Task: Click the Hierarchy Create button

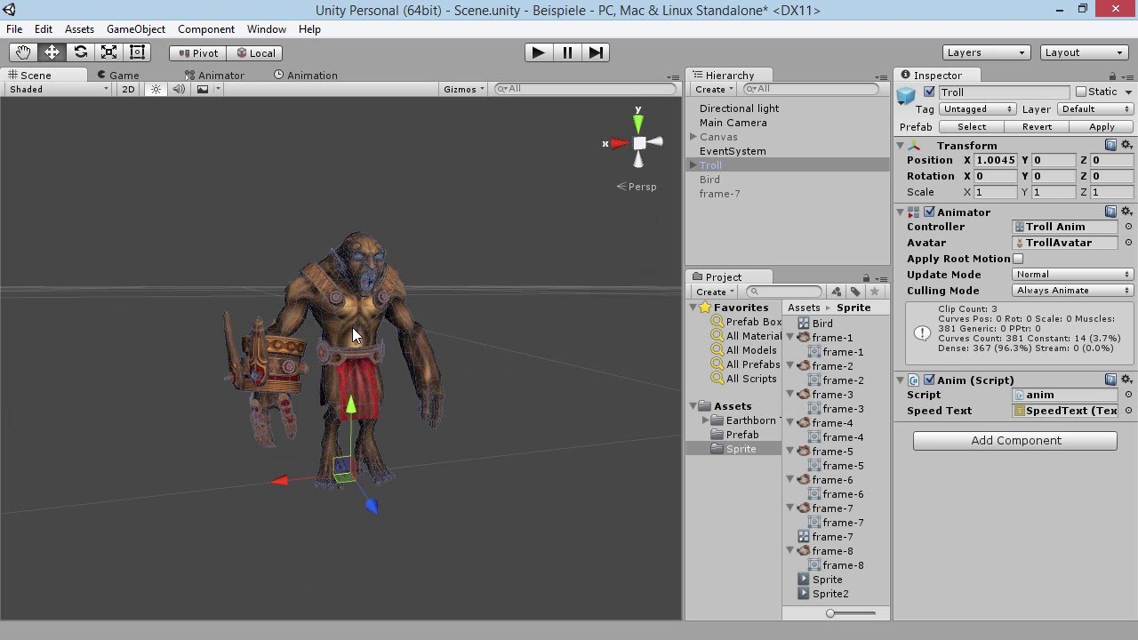Action: 714,90
